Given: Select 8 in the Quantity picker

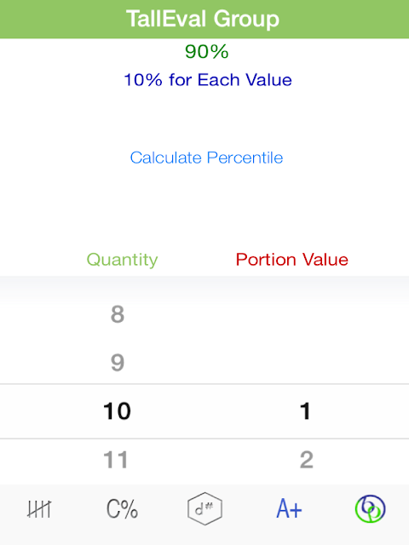Looking at the screenshot, I should click(x=118, y=314).
